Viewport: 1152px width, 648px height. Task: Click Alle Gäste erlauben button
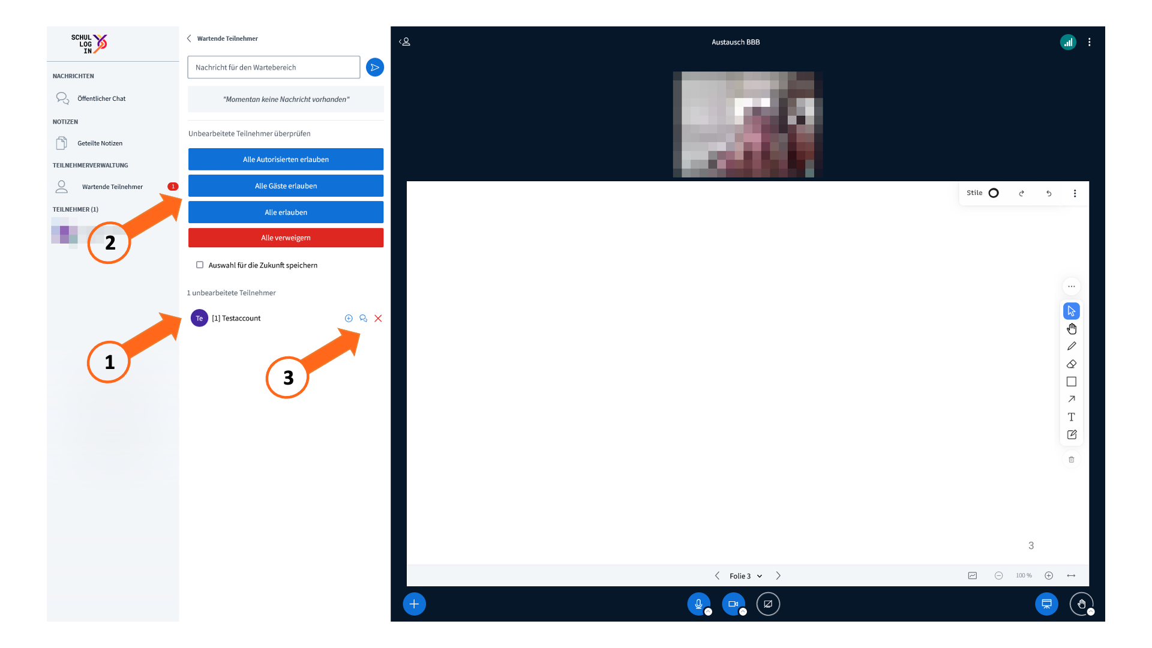[286, 186]
